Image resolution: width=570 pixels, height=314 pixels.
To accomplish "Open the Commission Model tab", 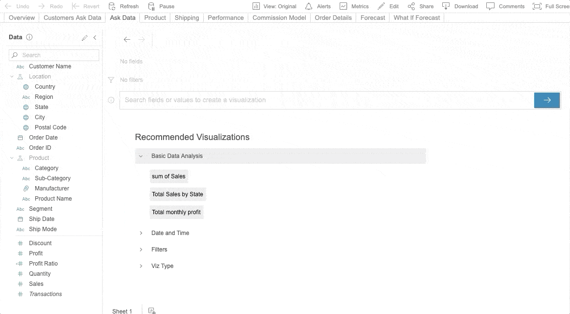I will (279, 17).
